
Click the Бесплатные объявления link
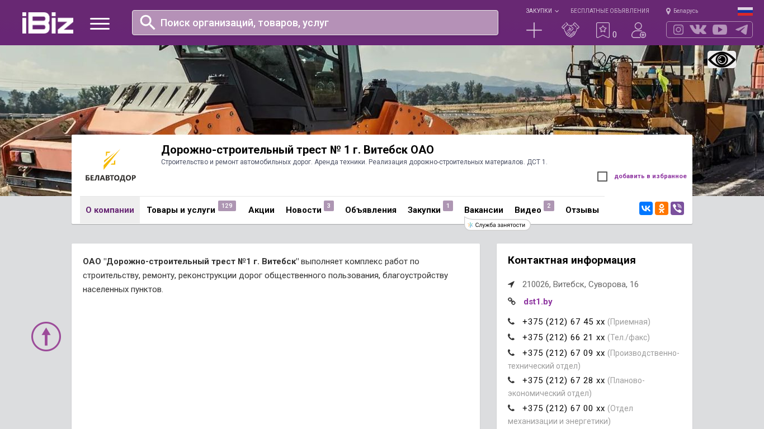pyautogui.click(x=610, y=11)
